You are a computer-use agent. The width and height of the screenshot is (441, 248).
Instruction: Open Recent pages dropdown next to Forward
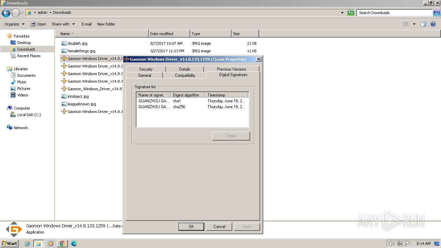(x=22, y=13)
